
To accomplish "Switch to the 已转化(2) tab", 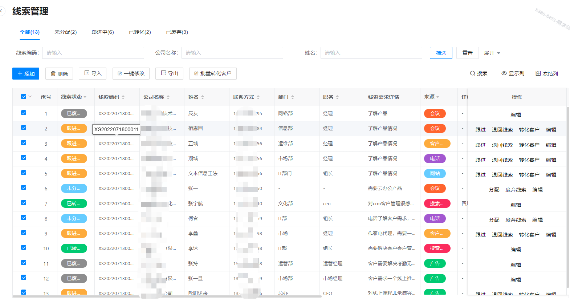I will (140, 32).
